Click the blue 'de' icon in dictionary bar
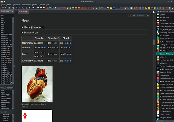The image size is (174, 122). 114,8
